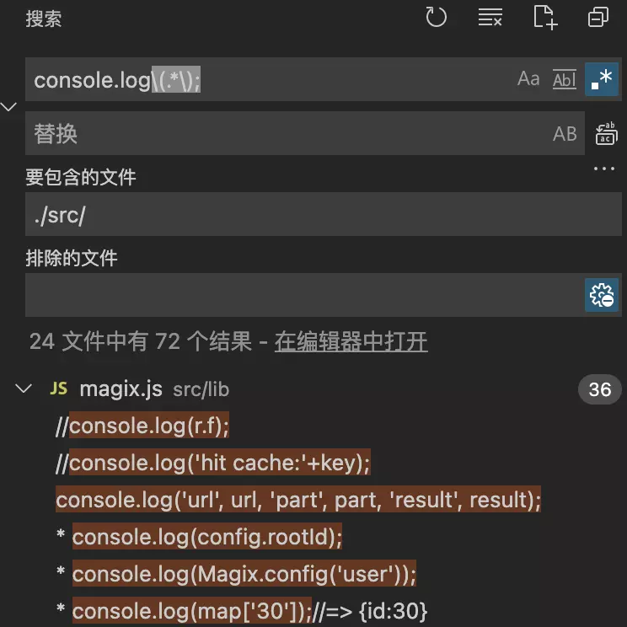Open result console.log(config.rootId);
Image resolution: width=627 pixels, height=627 pixels.
click(x=207, y=537)
